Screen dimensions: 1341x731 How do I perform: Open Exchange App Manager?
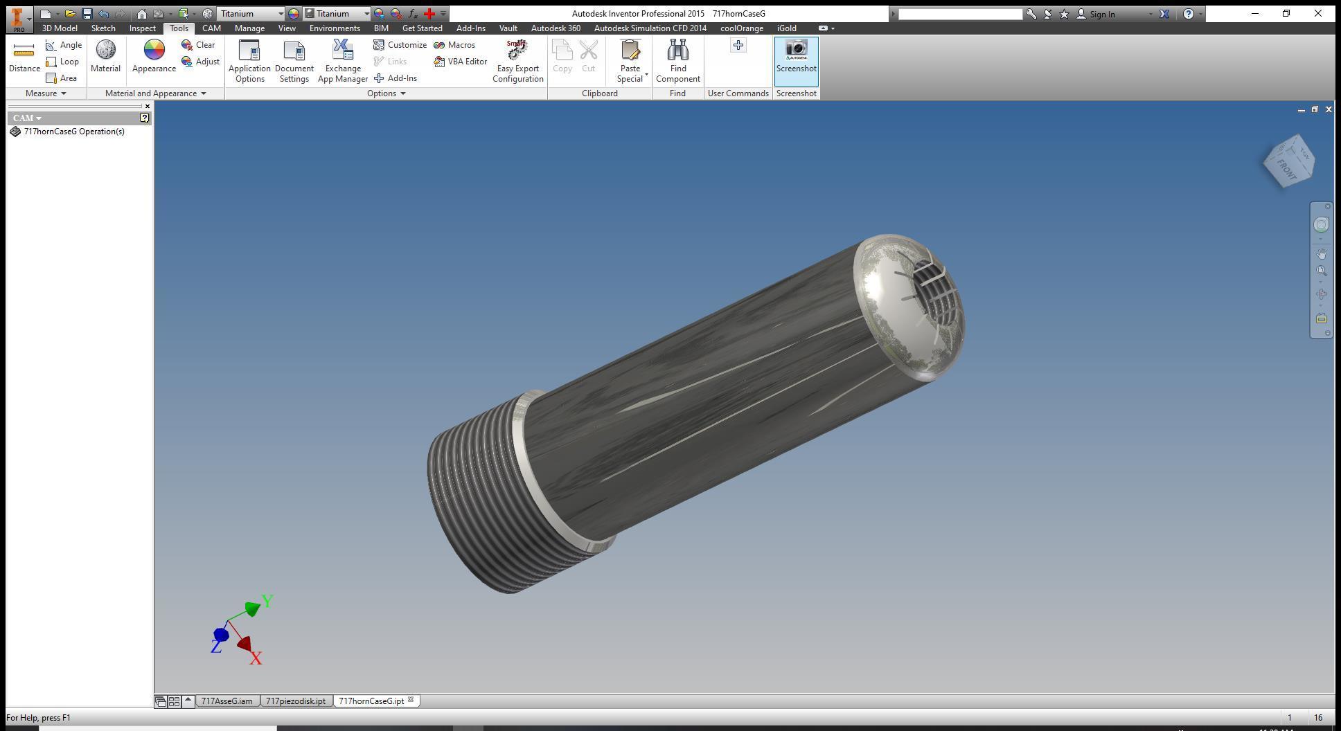(343, 62)
